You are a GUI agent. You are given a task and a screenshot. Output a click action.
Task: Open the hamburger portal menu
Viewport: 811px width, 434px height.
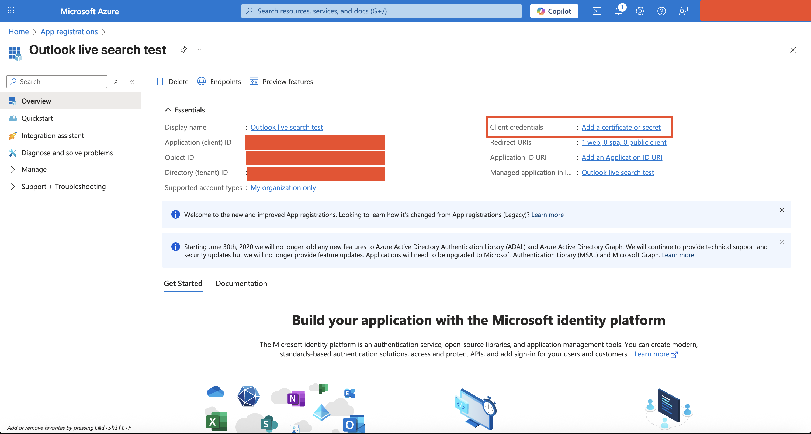coord(37,11)
